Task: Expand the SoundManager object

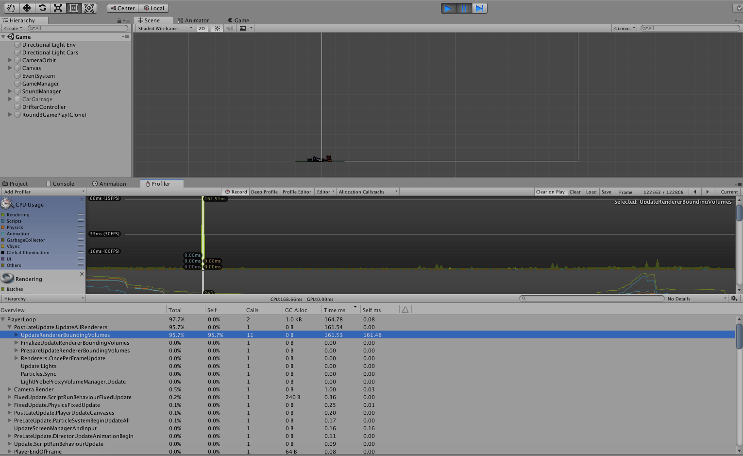Action: 10,91
